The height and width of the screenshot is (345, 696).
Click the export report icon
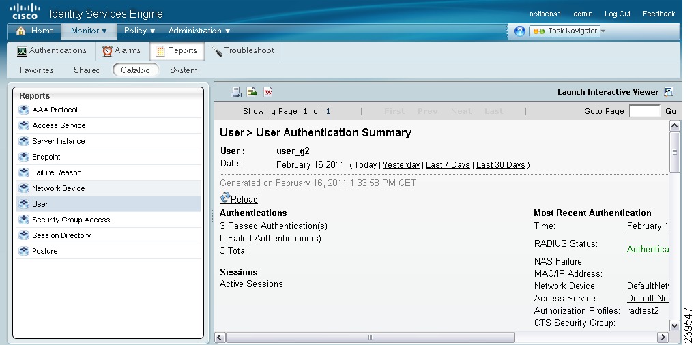(x=252, y=92)
